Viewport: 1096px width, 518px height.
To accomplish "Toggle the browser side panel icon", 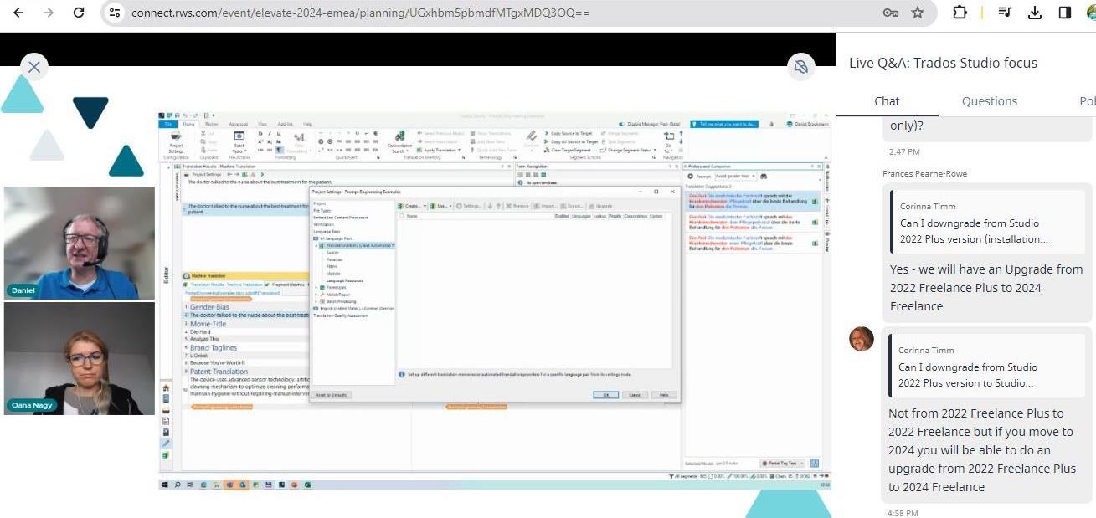I will point(1065,13).
